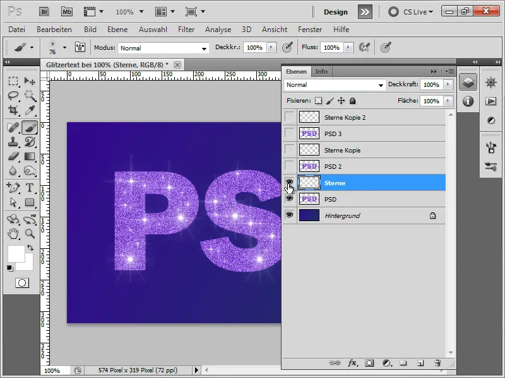Select the Hand tool

tap(13, 234)
